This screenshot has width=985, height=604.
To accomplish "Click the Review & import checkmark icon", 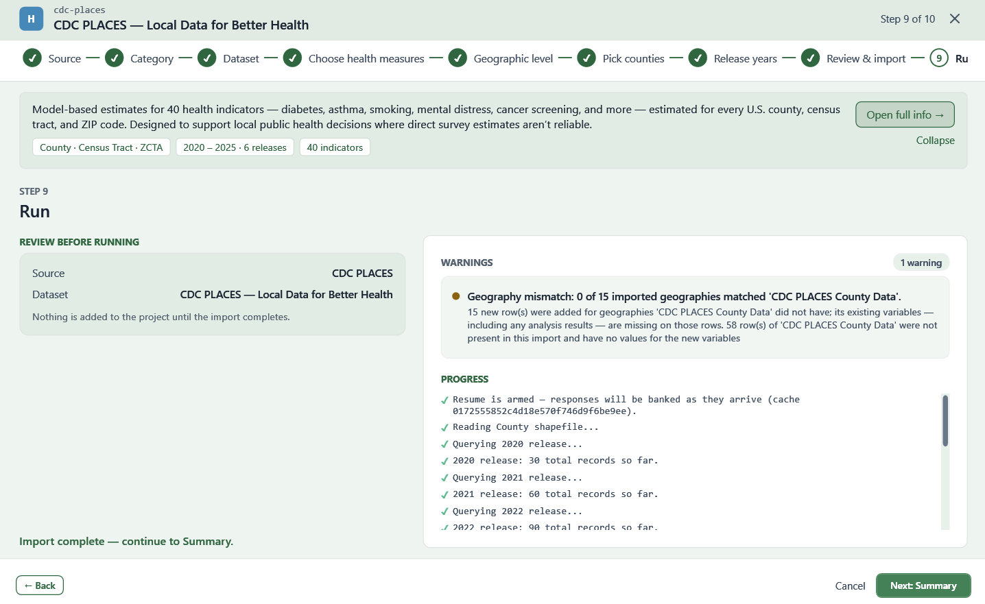I will [811, 58].
